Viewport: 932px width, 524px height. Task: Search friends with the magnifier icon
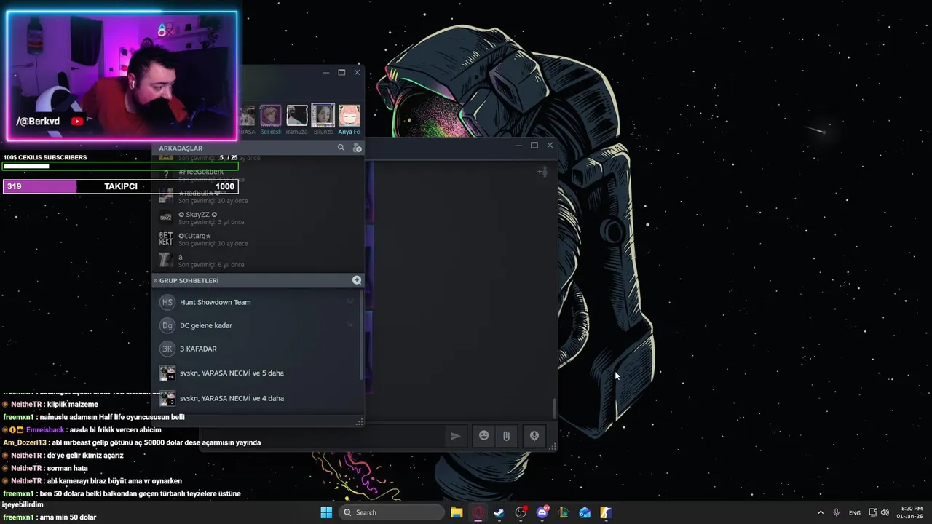click(341, 148)
